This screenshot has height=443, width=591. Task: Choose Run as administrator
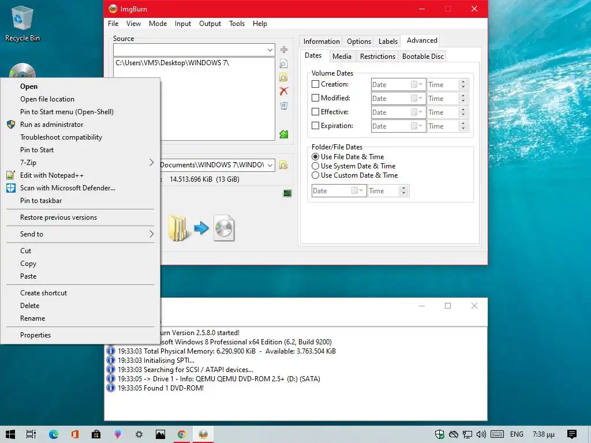(80, 125)
